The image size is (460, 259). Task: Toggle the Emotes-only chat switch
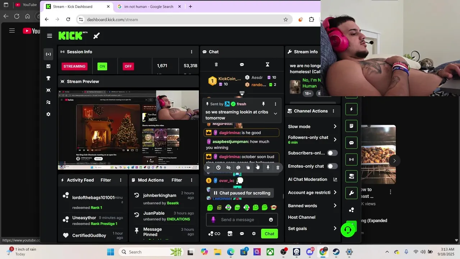332,166
